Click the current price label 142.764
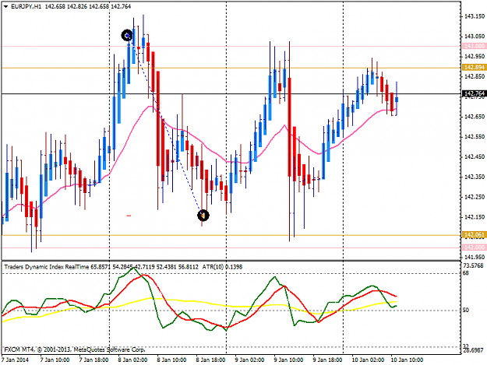 pos(474,93)
